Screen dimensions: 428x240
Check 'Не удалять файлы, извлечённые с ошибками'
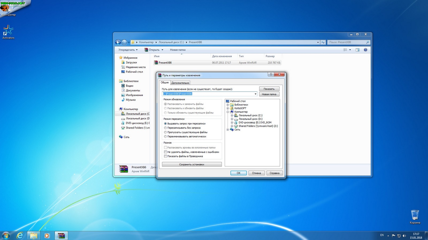click(165, 152)
